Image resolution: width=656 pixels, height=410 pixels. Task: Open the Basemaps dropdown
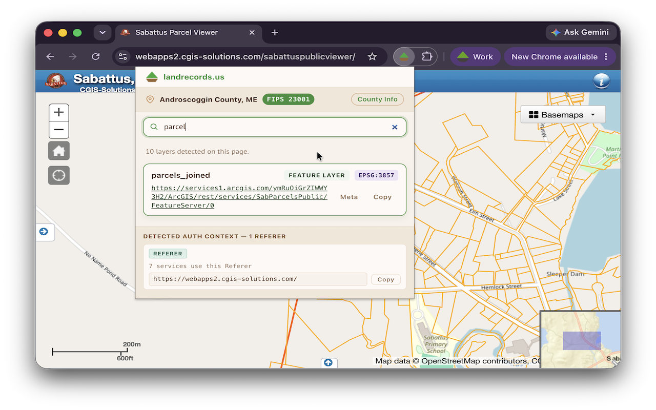coord(563,115)
